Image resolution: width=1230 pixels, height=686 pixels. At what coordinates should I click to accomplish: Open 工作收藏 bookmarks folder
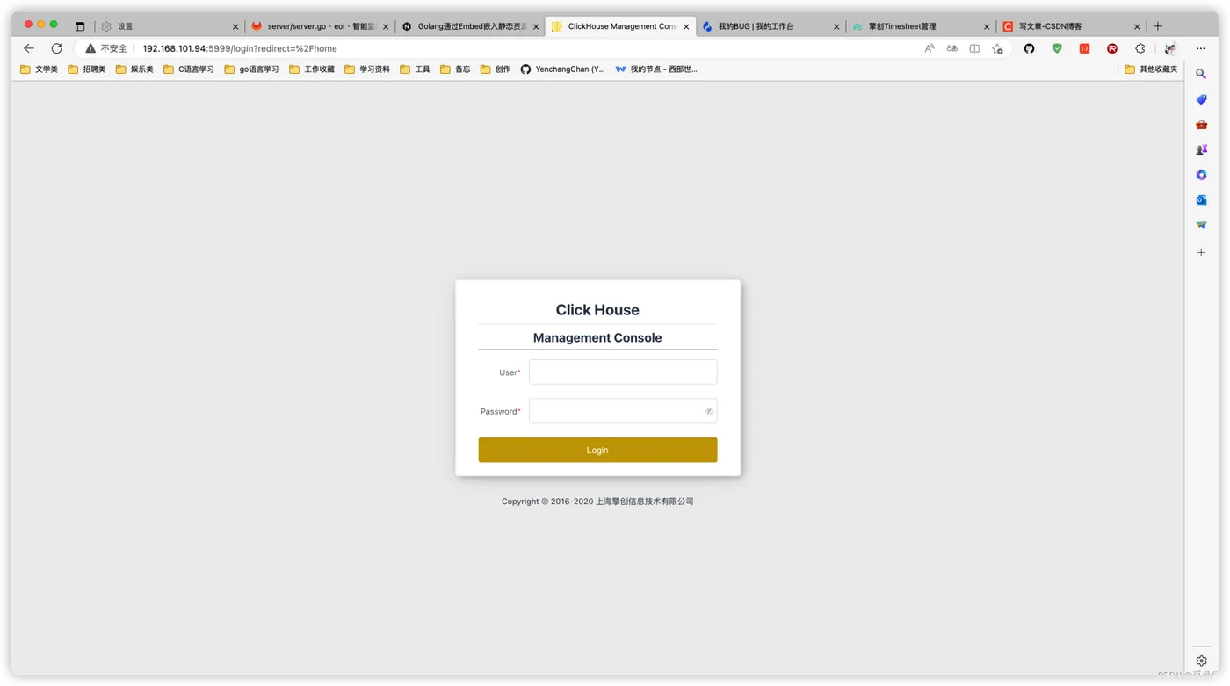coord(312,69)
